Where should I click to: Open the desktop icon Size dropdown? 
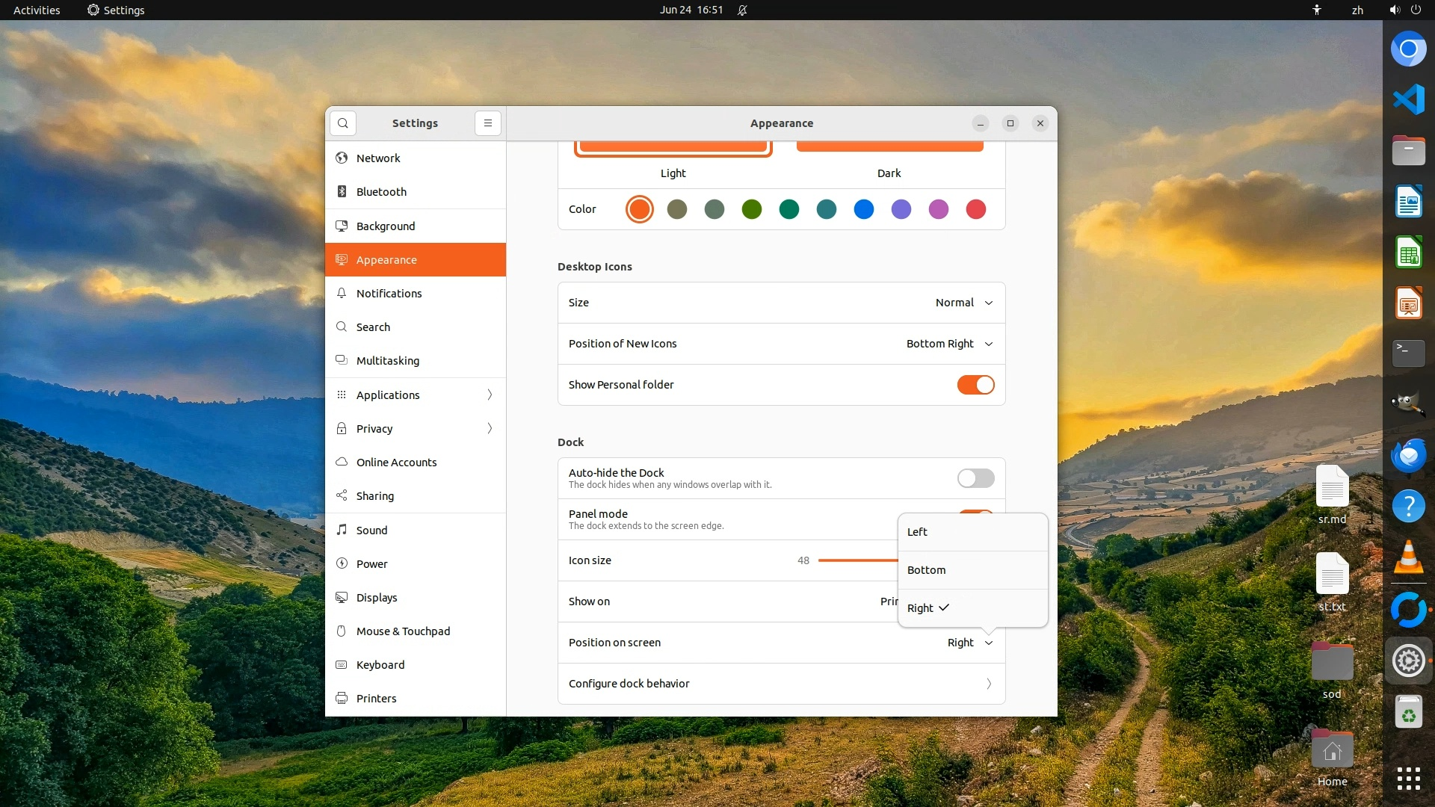click(963, 303)
